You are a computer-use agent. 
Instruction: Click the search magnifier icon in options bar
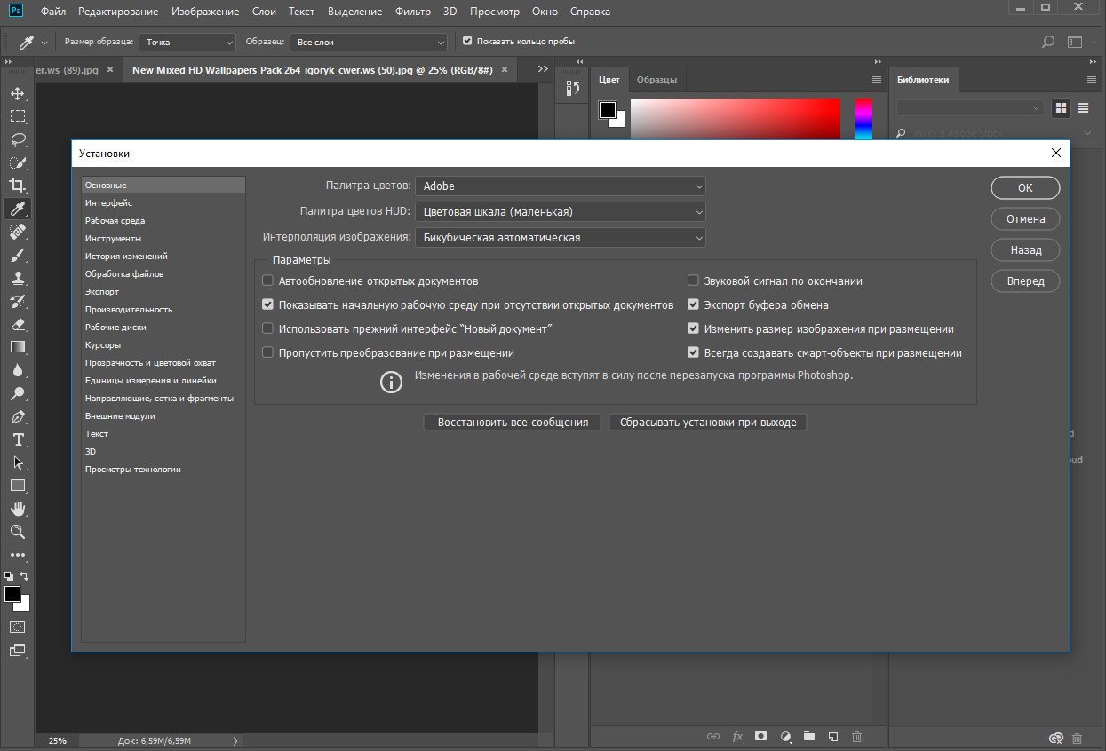coord(1048,42)
